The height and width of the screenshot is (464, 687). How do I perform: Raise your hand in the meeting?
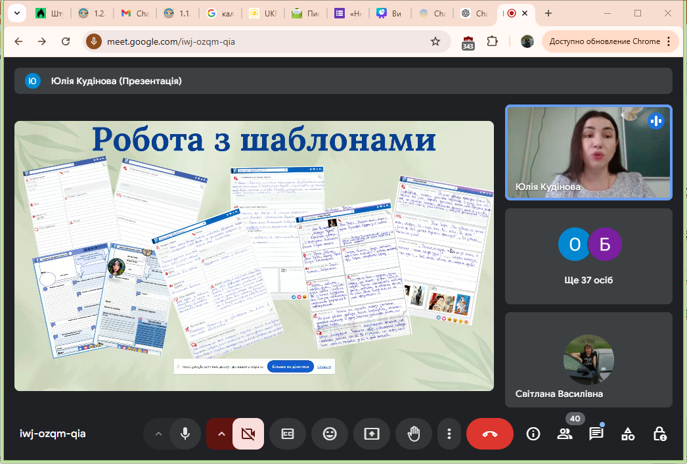pyautogui.click(x=414, y=434)
